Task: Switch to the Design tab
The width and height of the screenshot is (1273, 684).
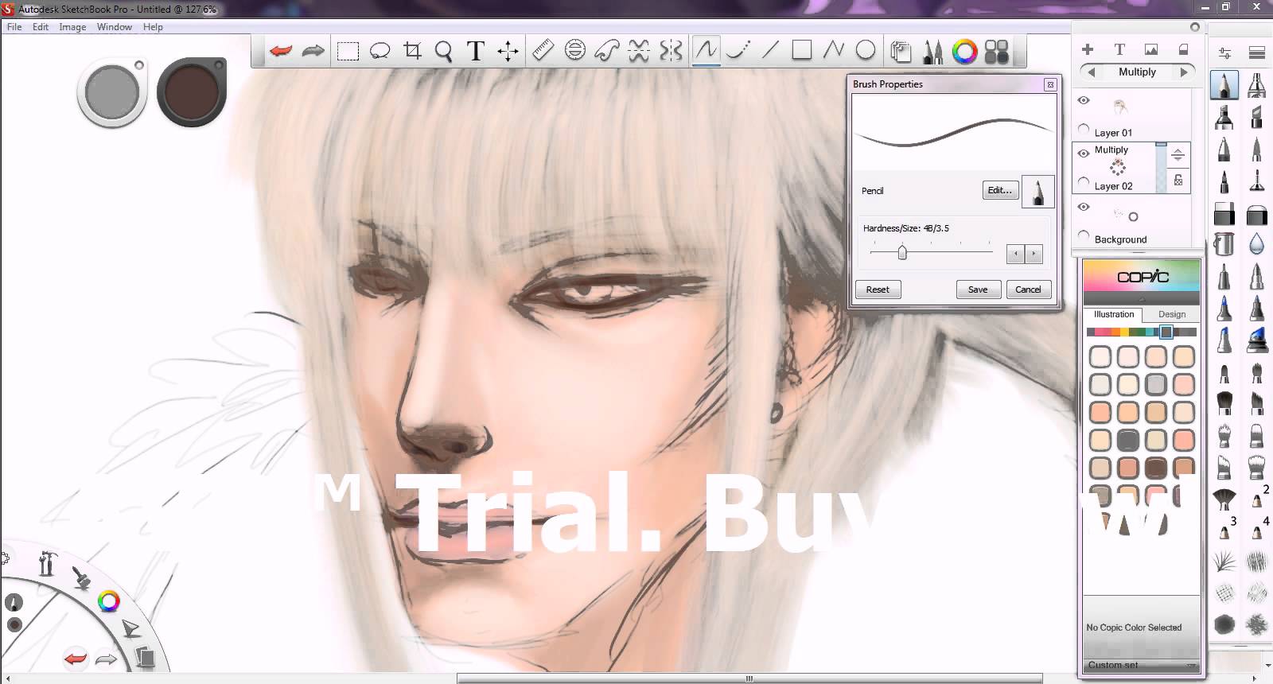Action: click(x=1172, y=314)
